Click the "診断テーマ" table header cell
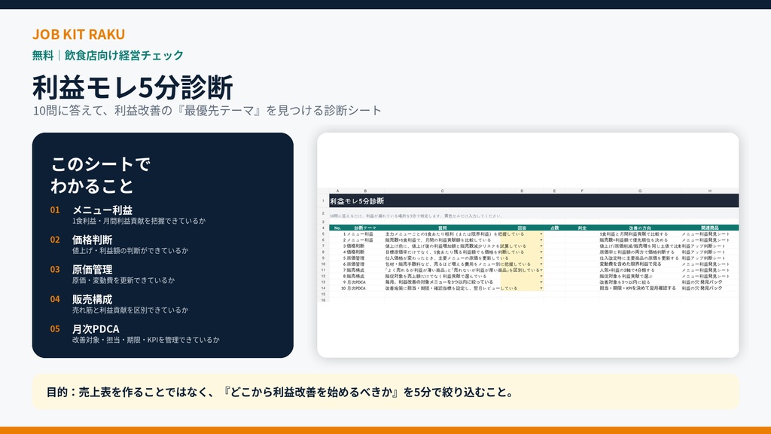Image resolution: width=771 pixels, height=434 pixels. 365,228
